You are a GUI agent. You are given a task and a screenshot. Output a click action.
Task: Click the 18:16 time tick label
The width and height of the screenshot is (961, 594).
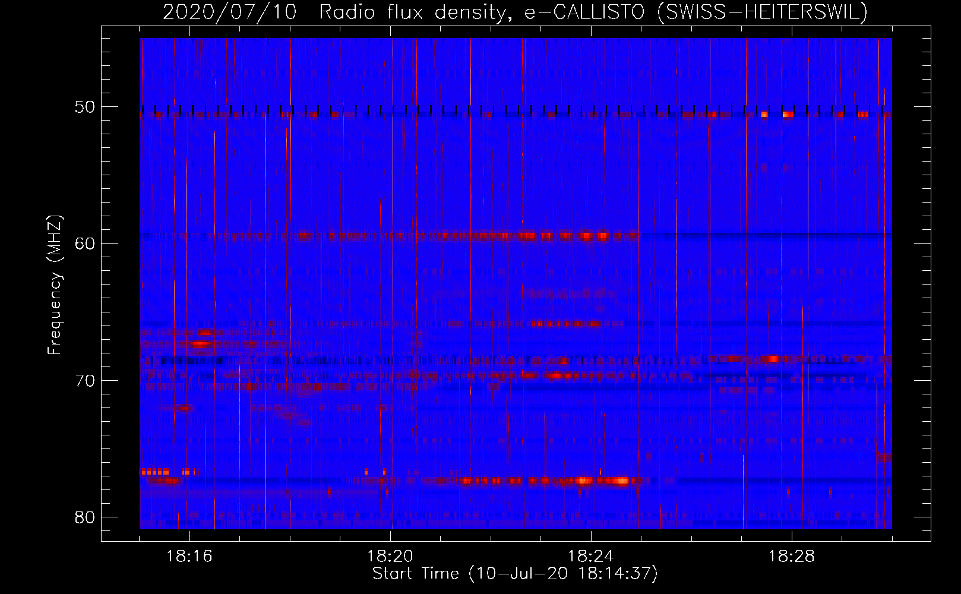click(x=189, y=557)
